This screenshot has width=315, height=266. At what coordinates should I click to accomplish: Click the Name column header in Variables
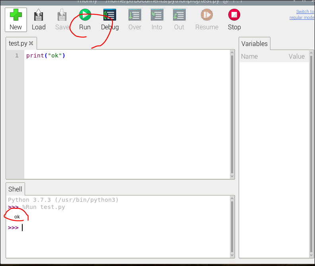coord(249,56)
